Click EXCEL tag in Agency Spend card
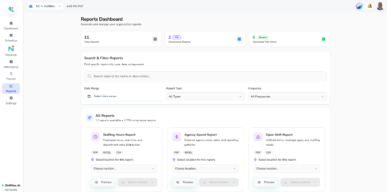The width and height of the screenshot is (387, 192). [x=188, y=153]
